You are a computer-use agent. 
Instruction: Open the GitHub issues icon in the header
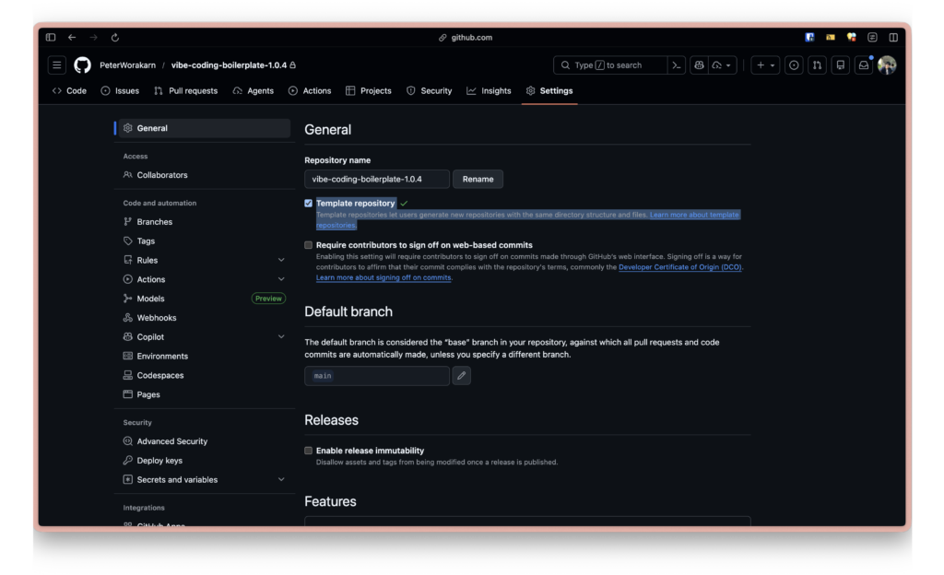[794, 65]
